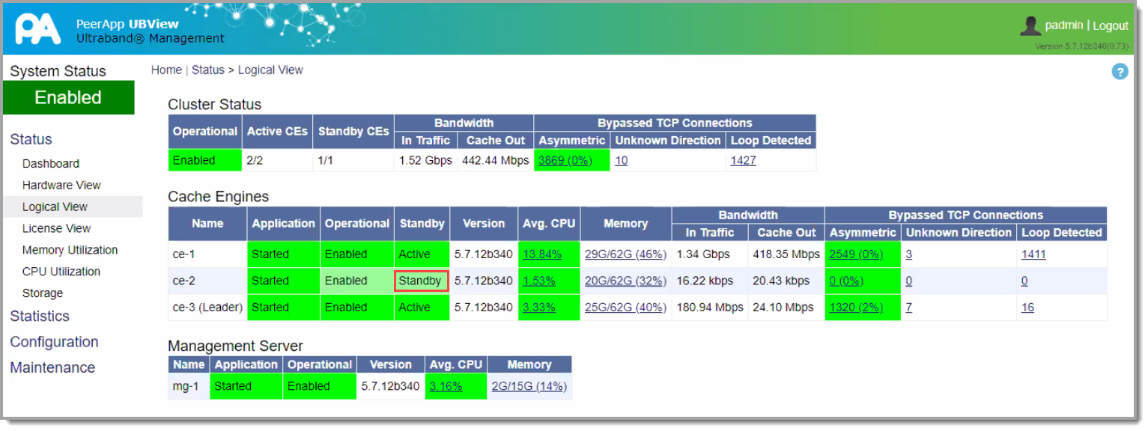Open License View from sidebar

pyautogui.click(x=56, y=229)
